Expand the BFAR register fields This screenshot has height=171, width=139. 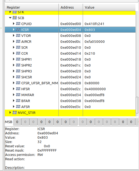[14, 101]
